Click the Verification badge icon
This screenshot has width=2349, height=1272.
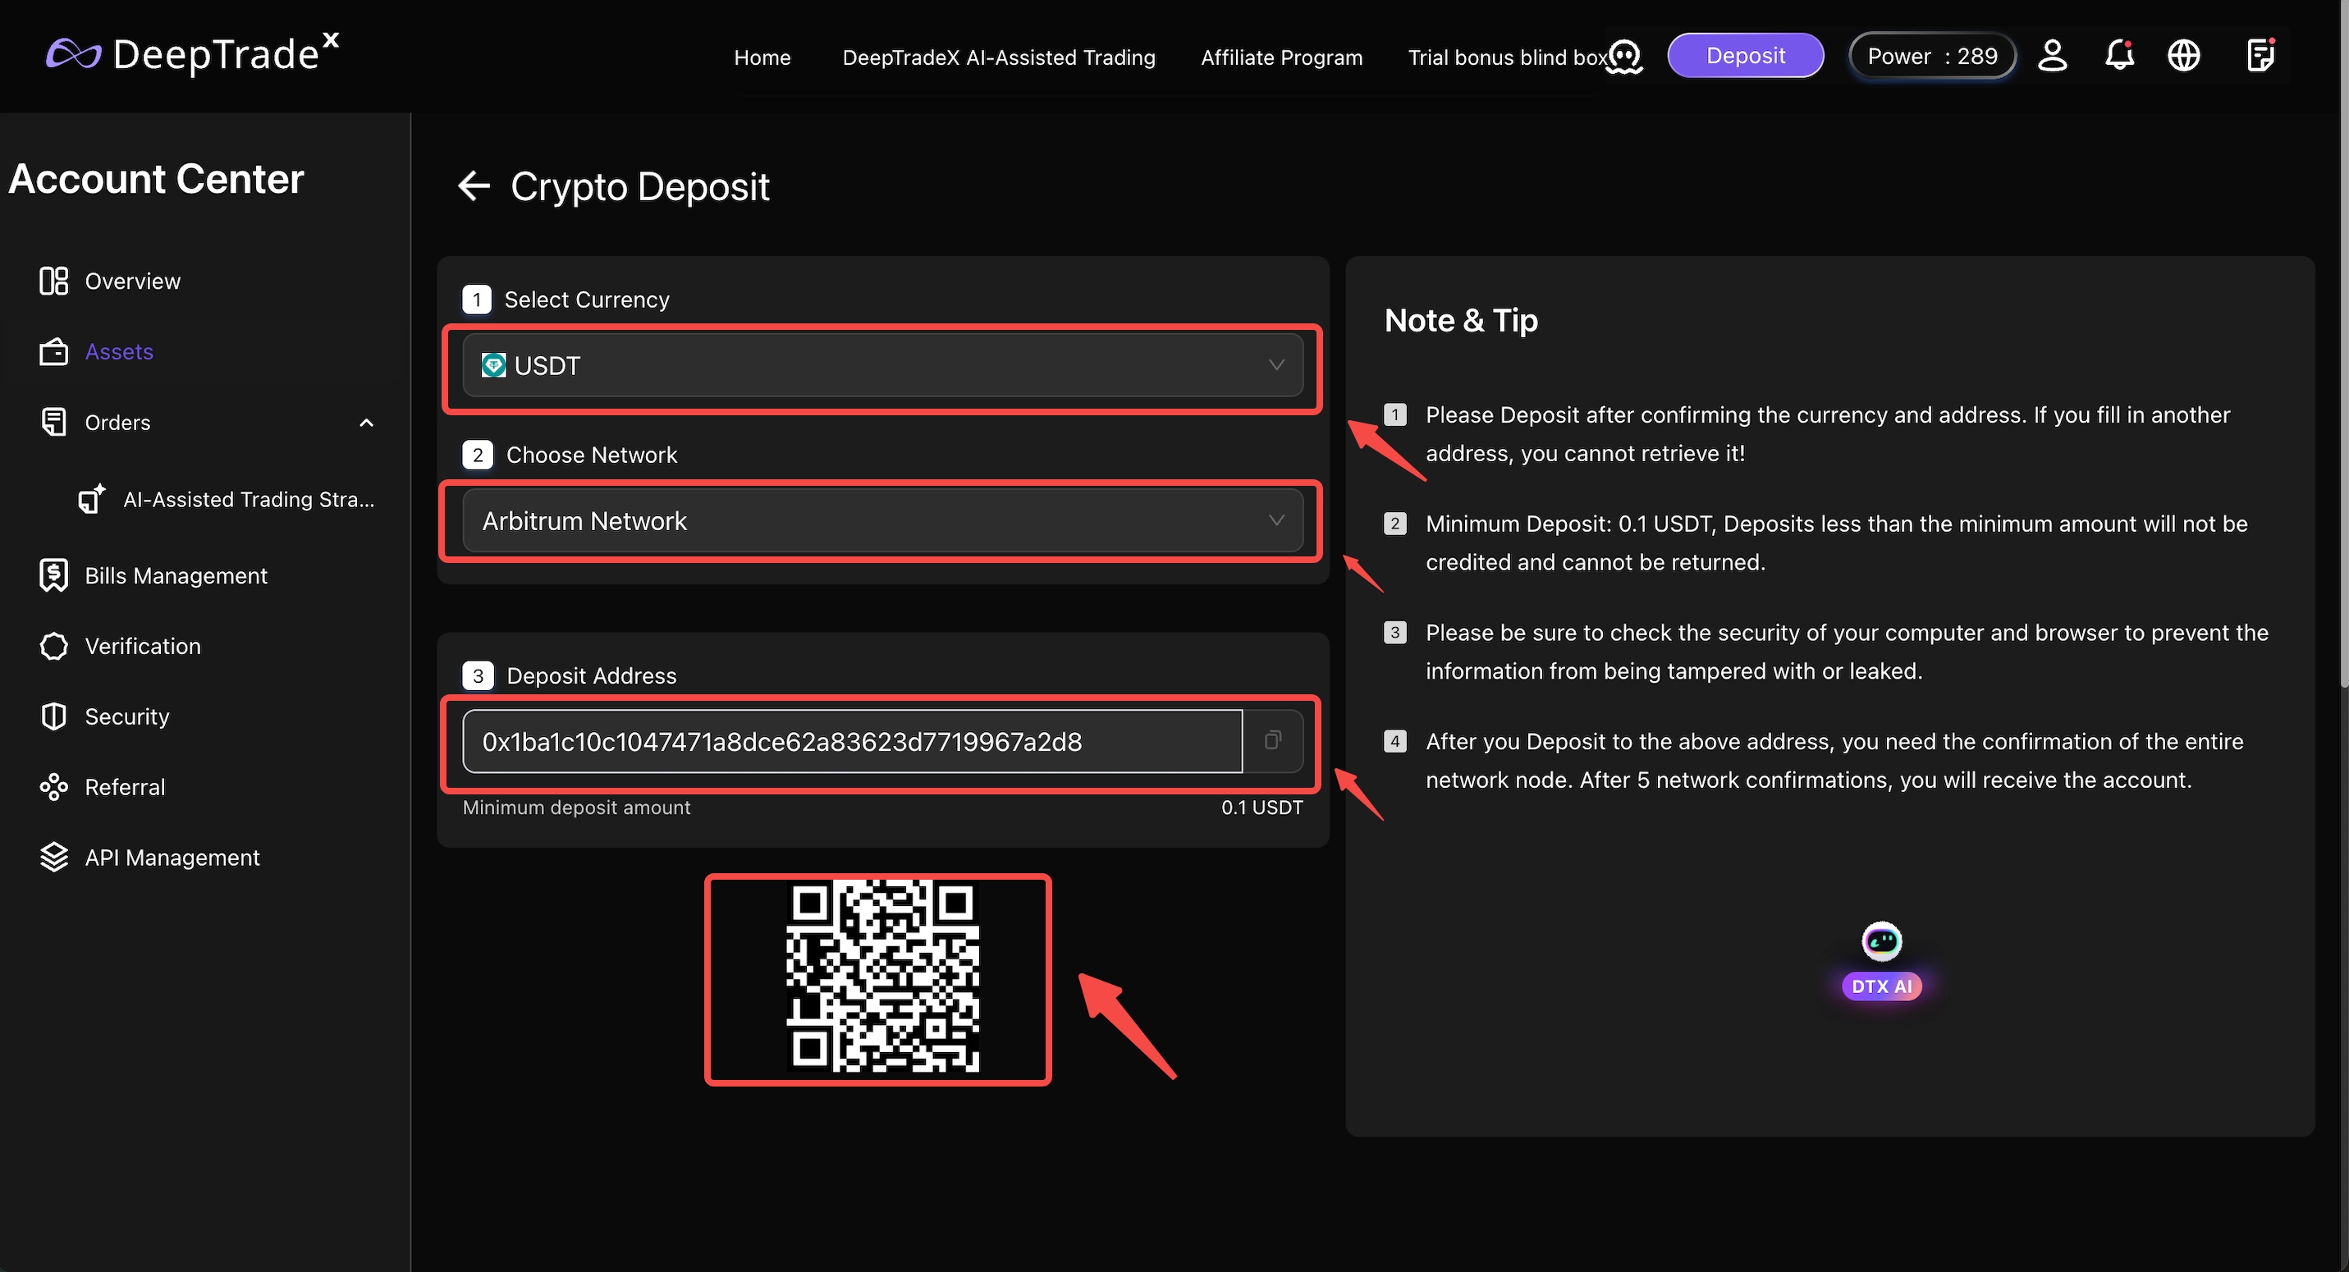coord(54,646)
